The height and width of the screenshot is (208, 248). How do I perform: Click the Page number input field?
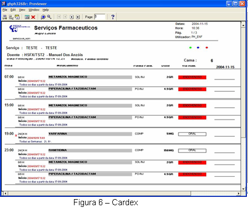pyautogui.click(x=100, y=17)
